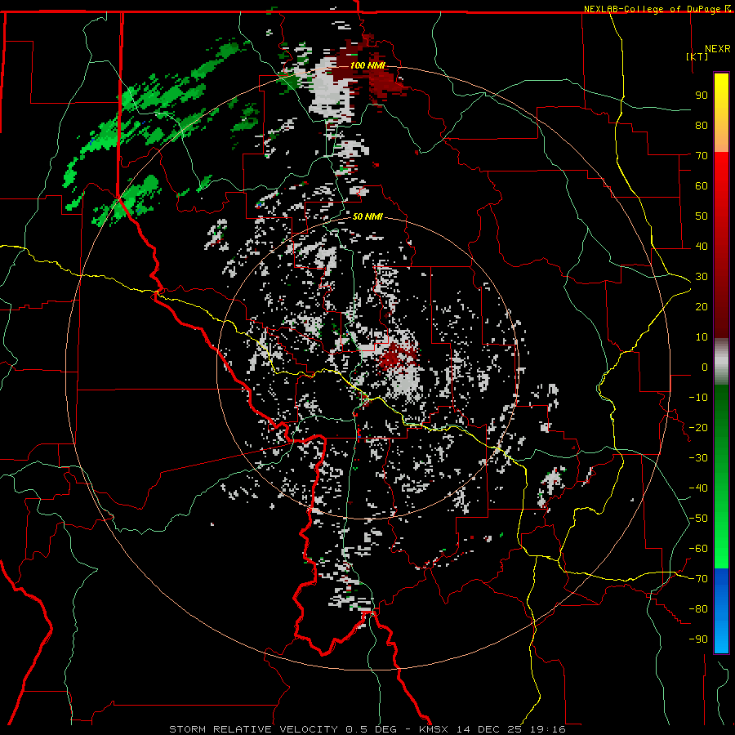The width and height of the screenshot is (735, 735).
Task: Click the positive 90 value on velocity scale
Action: (x=702, y=96)
